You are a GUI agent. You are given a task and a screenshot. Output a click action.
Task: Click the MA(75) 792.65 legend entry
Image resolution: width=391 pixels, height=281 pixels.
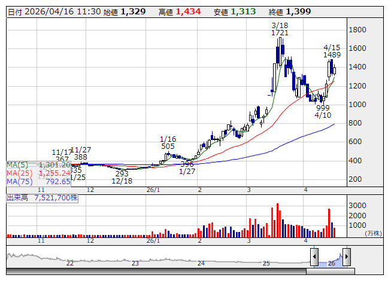[x=38, y=182]
